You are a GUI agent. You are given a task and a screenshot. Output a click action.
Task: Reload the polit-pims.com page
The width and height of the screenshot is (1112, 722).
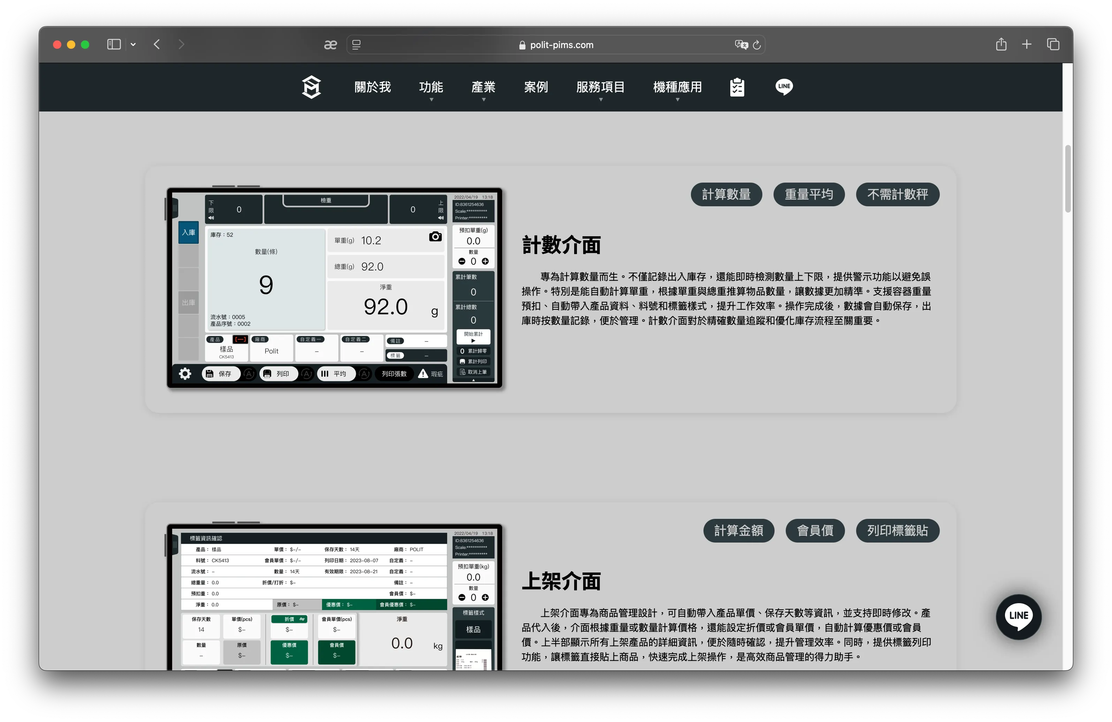pyautogui.click(x=757, y=45)
